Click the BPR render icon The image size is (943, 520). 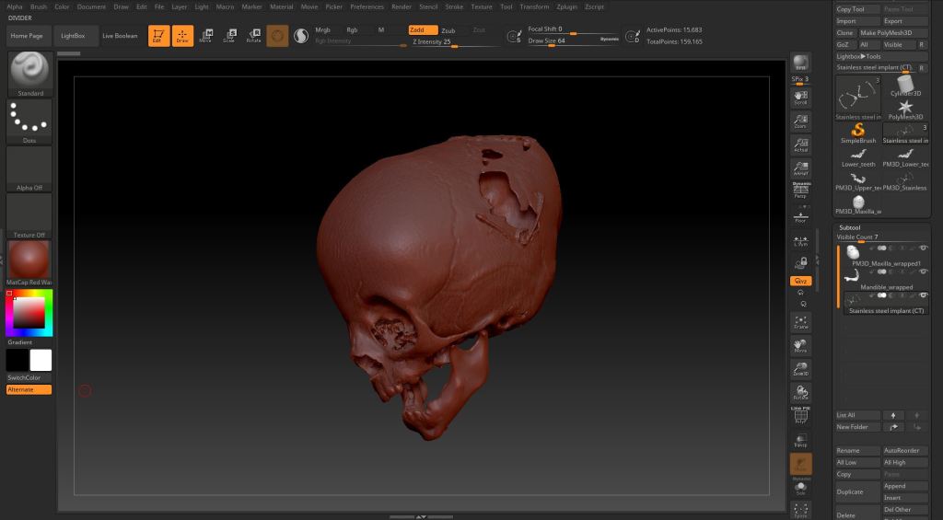coord(800,62)
